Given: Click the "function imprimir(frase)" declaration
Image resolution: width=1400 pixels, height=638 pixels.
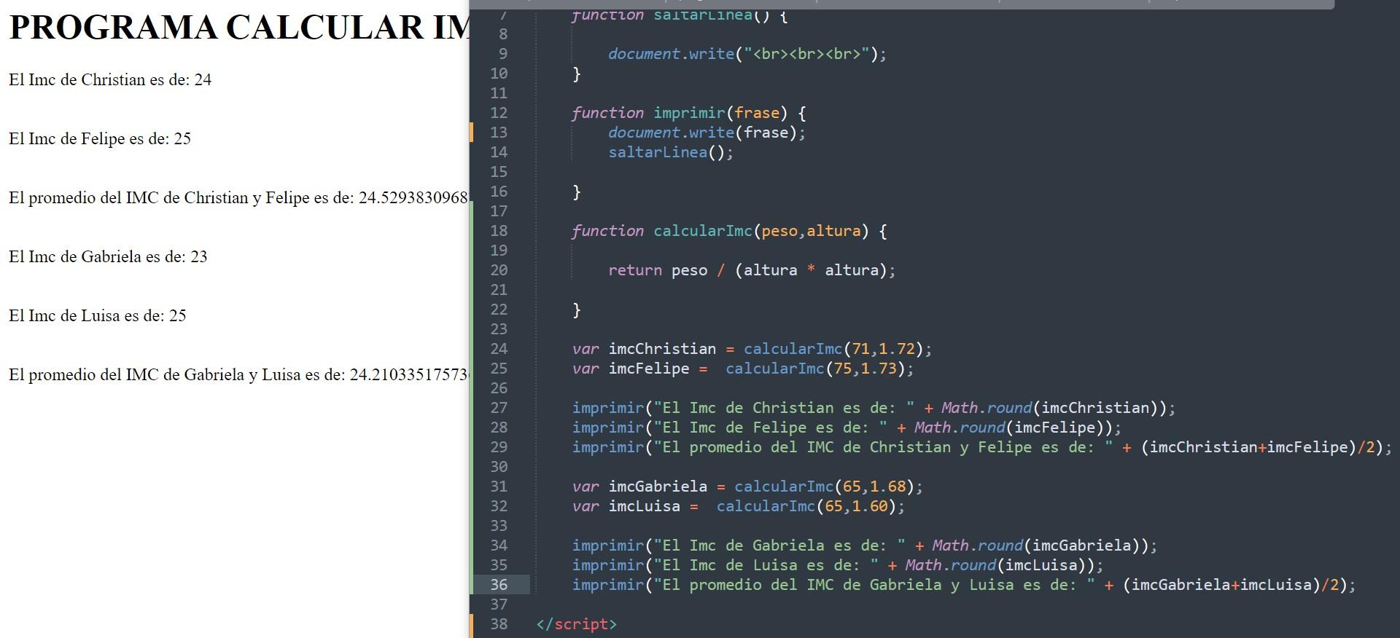Looking at the screenshot, I should point(688,113).
